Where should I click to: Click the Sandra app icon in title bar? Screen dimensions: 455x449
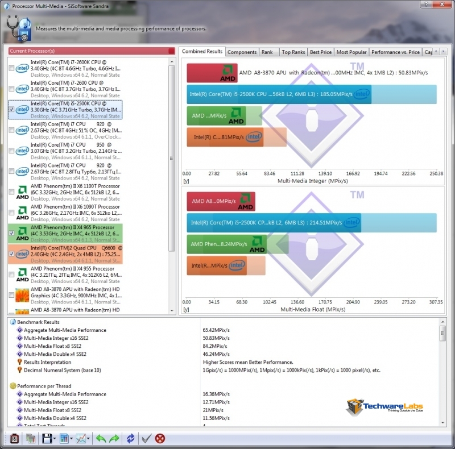6,6
